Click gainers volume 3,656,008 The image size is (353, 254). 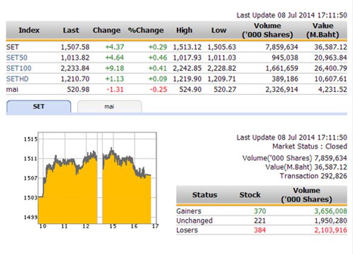(x=331, y=211)
